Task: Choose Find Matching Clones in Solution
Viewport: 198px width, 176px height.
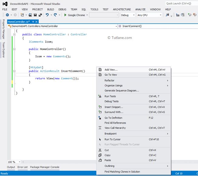Action: click(x=134, y=172)
